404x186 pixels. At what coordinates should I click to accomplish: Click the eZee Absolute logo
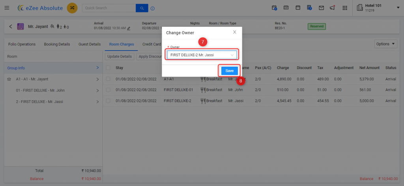40,8
